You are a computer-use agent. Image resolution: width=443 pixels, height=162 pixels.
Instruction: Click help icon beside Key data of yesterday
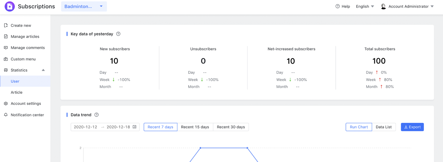pyautogui.click(x=118, y=34)
